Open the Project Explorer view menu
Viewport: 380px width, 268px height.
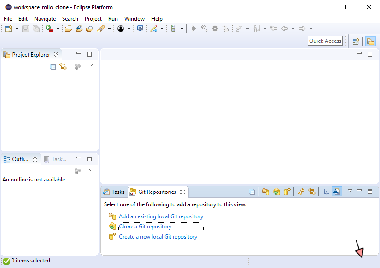[91, 65]
